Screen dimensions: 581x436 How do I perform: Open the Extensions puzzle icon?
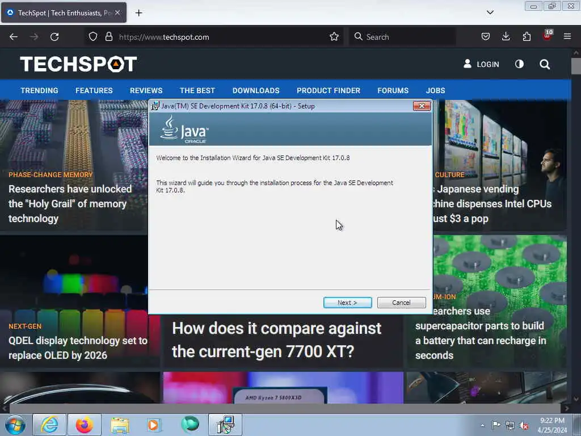(527, 37)
